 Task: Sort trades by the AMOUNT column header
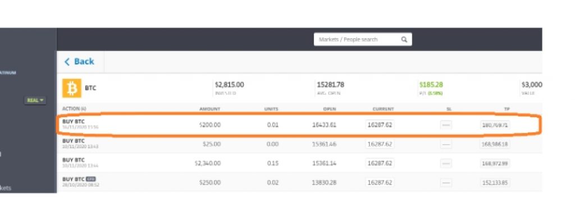tap(210, 109)
